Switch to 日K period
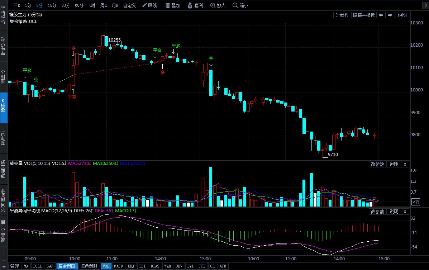 coord(17,5)
